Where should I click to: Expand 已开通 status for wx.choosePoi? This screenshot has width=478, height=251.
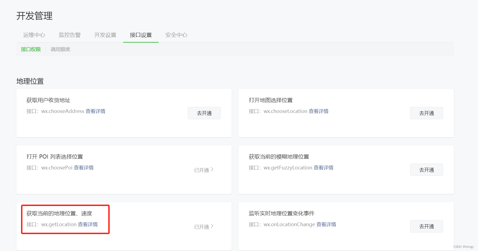204,170
